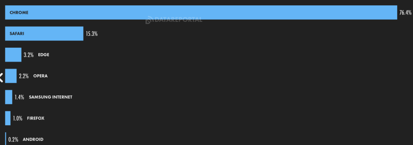Click the 15.3% value for Safari

[92, 34]
